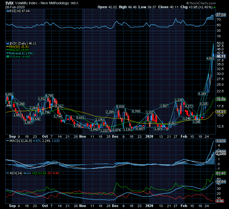Viewport: 229px width, 209px height.
Task: Click the 2020 label under the price chart
Action: (150, 136)
